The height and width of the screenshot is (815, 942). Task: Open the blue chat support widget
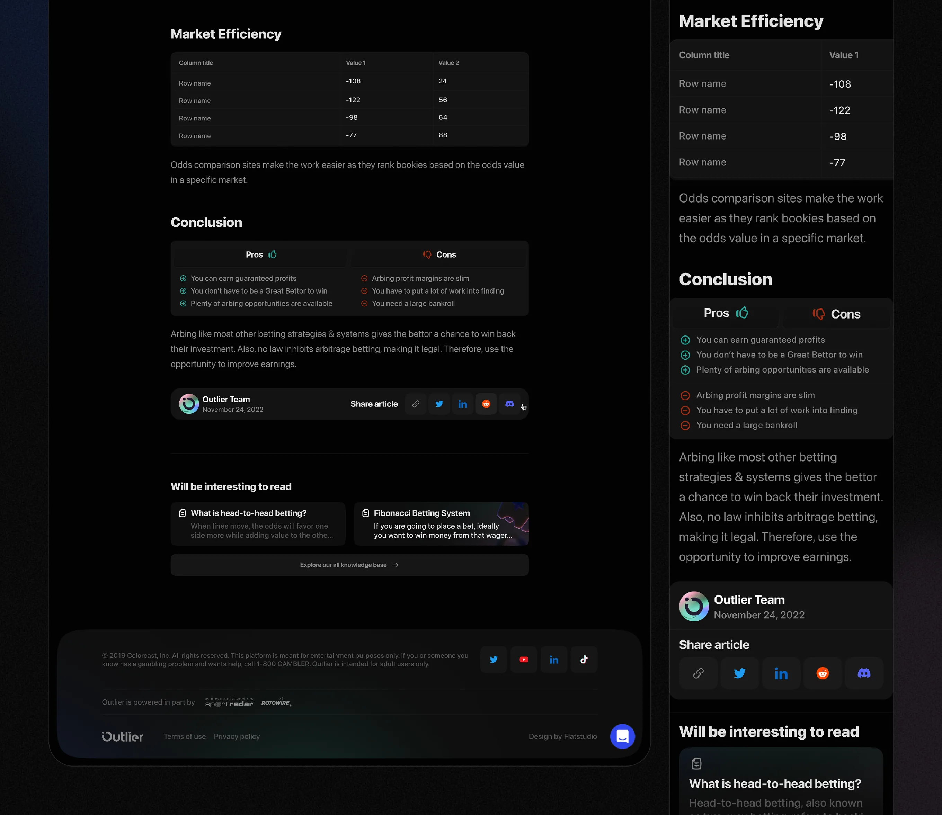coord(622,736)
